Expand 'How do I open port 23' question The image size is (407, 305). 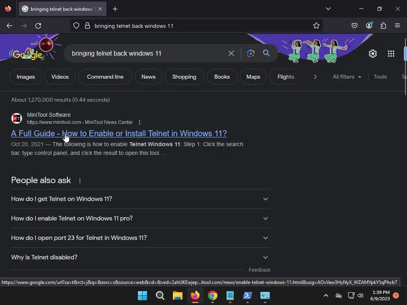pyautogui.click(x=141, y=238)
